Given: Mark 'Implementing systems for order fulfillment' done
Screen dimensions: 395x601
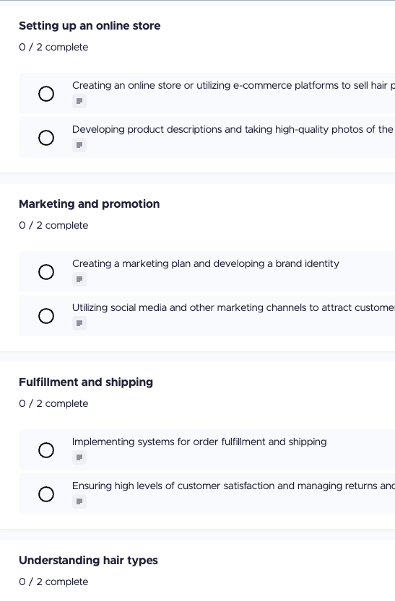Looking at the screenshot, I should pyautogui.click(x=46, y=450).
